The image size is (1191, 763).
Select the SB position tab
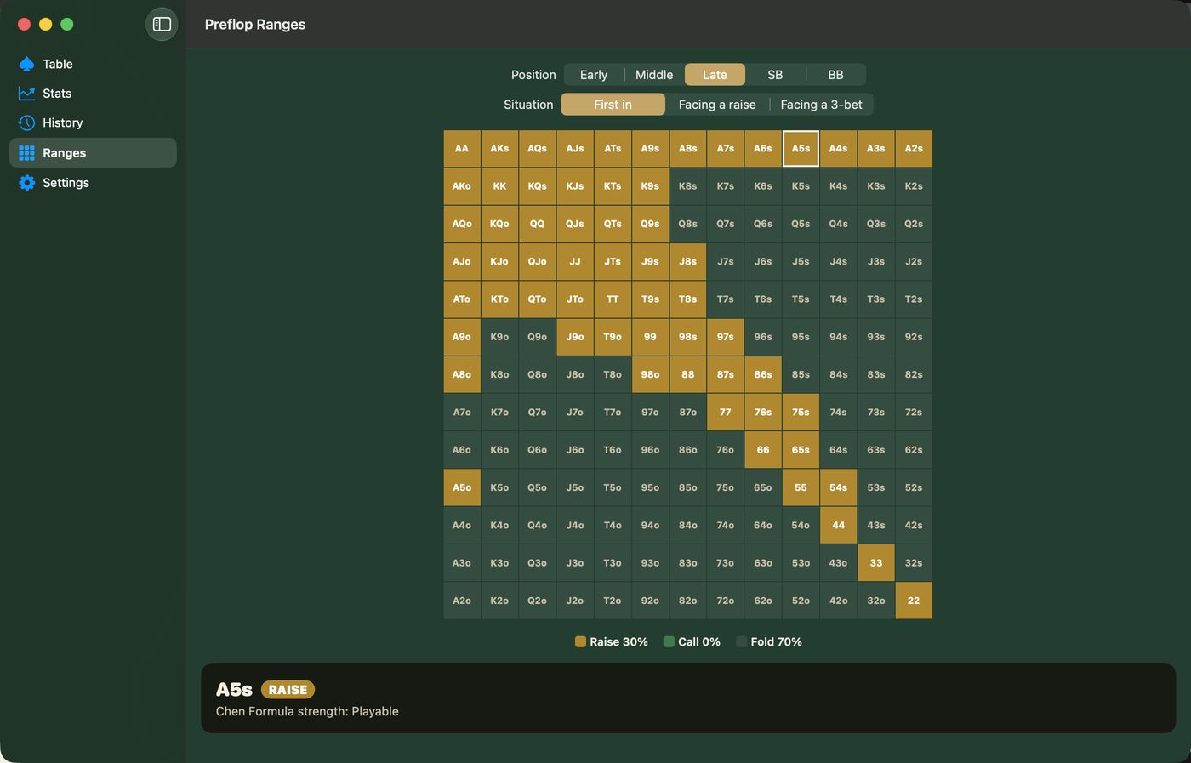point(775,75)
